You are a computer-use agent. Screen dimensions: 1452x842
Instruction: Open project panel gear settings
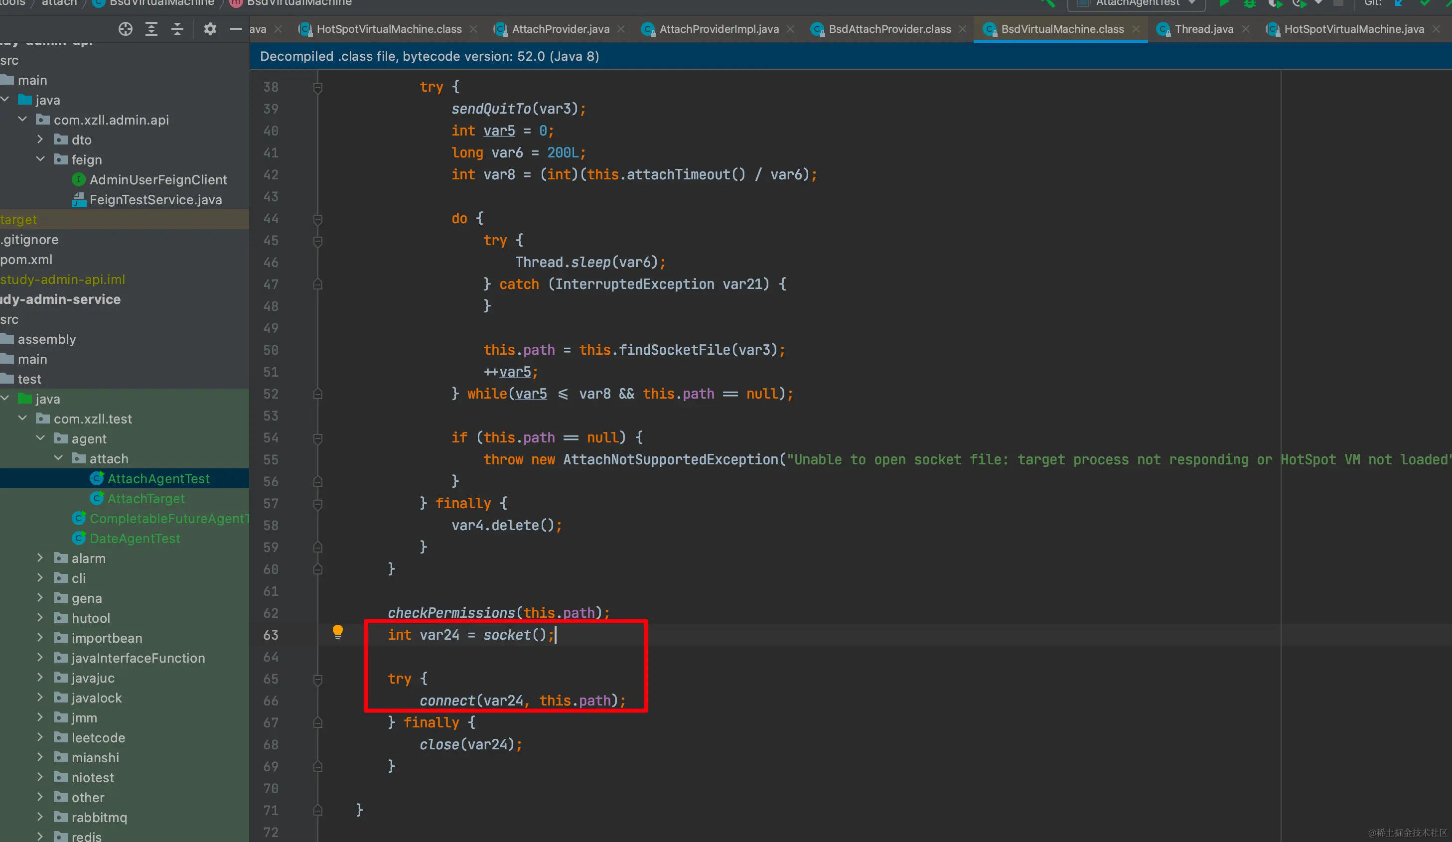(210, 29)
